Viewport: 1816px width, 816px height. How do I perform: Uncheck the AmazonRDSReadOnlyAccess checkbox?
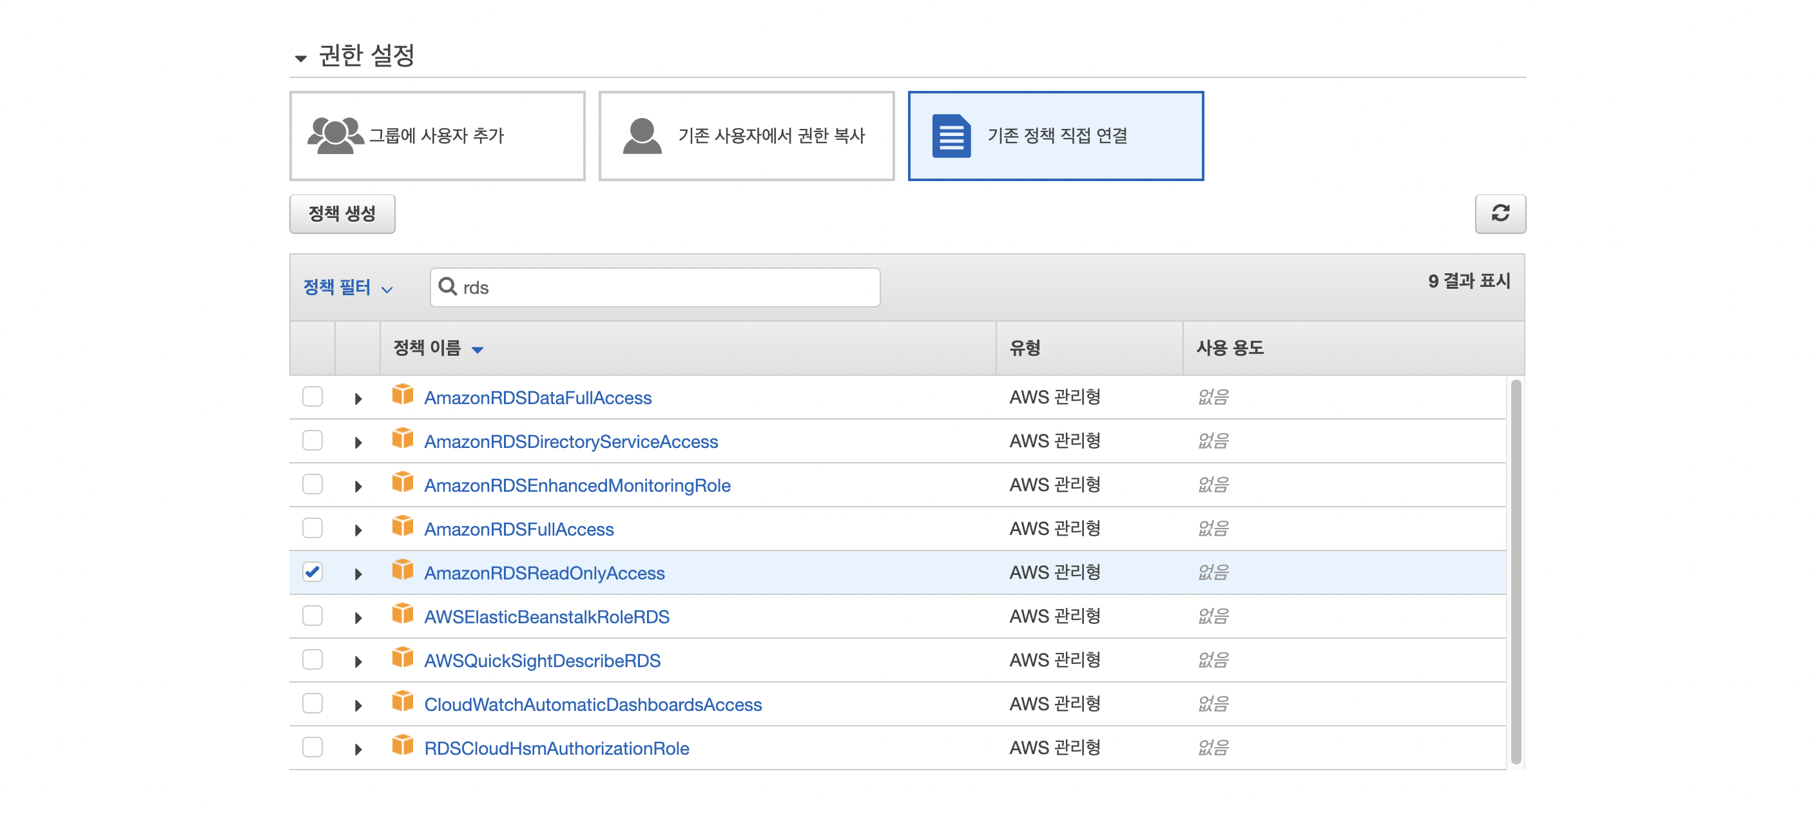click(x=313, y=571)
